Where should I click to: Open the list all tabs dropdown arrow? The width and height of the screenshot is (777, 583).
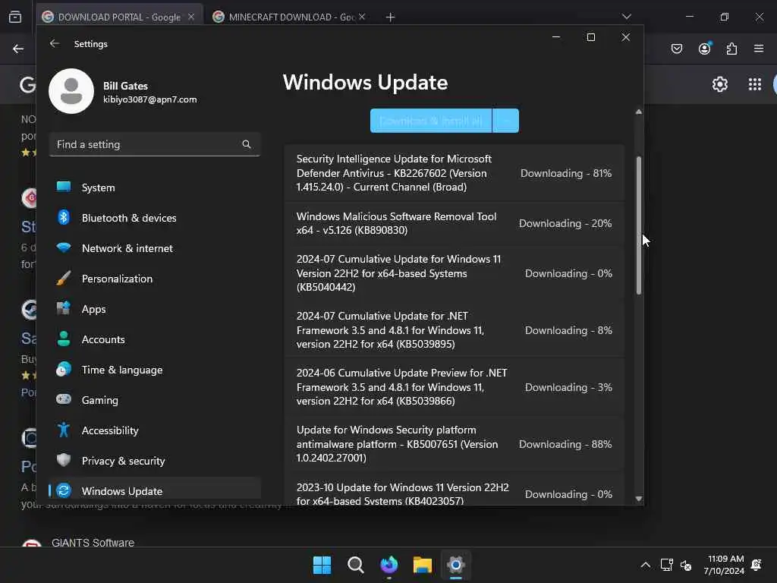coord(626,17)
